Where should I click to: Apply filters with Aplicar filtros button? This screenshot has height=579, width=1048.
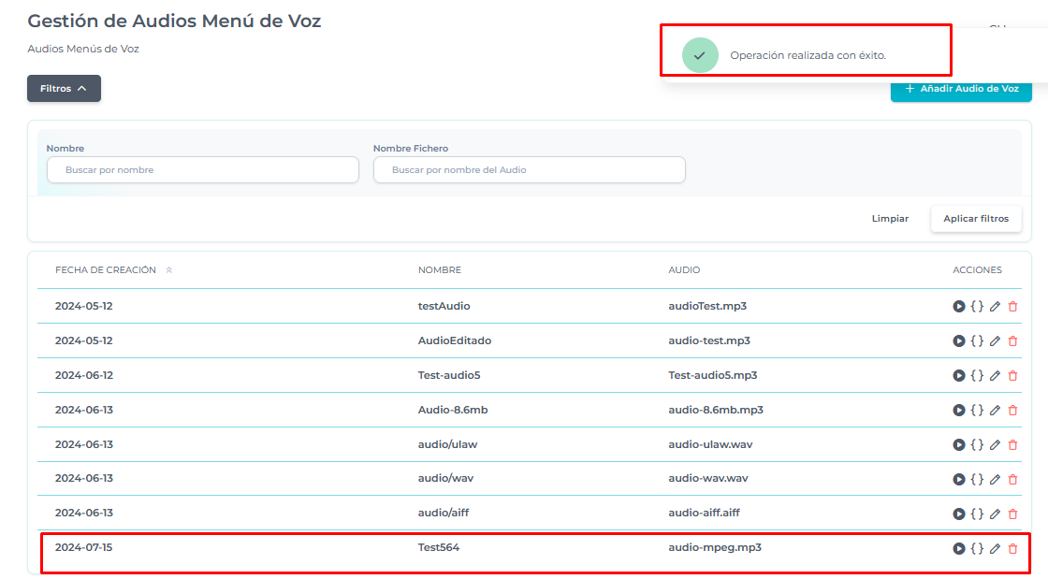coord(976,218)
